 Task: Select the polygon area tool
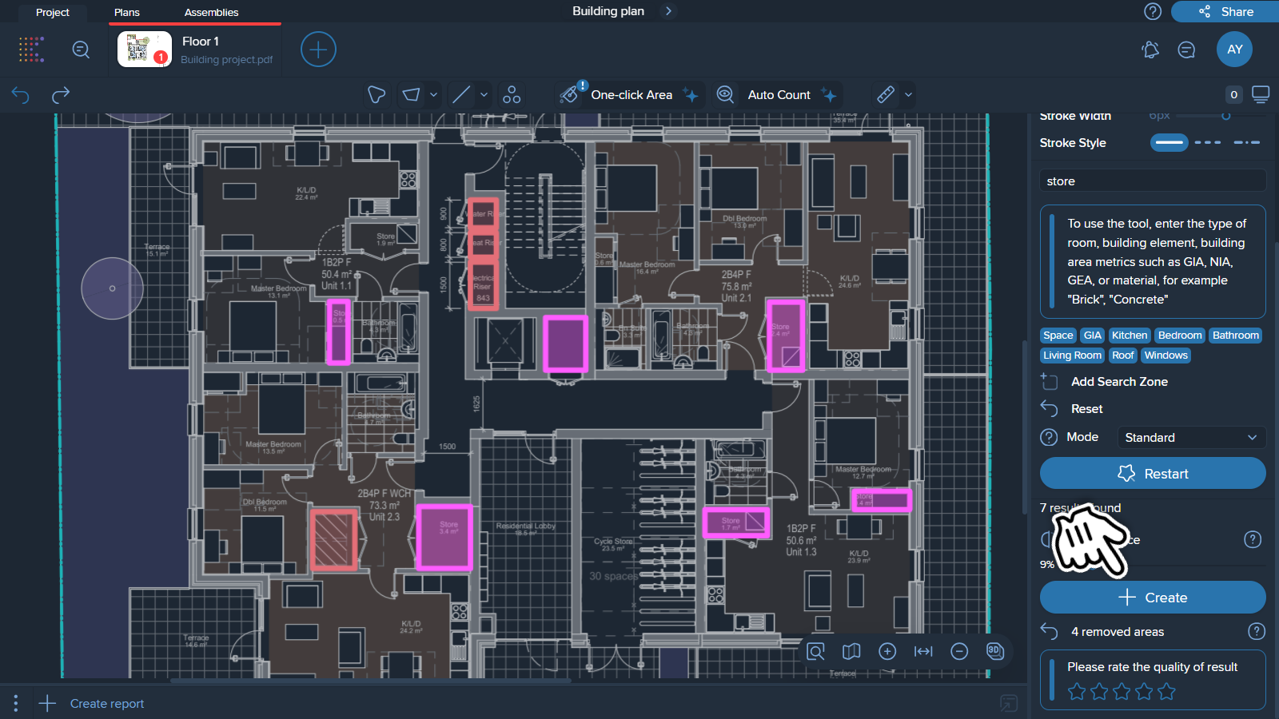click(411, 95)
